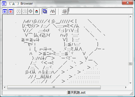
Task: Click the application icon in the title bar
Action: pos(4,4)
